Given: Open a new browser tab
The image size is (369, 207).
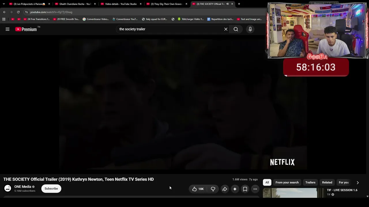Looking at the screenshot, I should point(239,4).
